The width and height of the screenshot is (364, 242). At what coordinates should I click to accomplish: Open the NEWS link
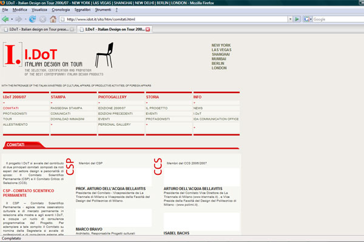click(198, 108)
